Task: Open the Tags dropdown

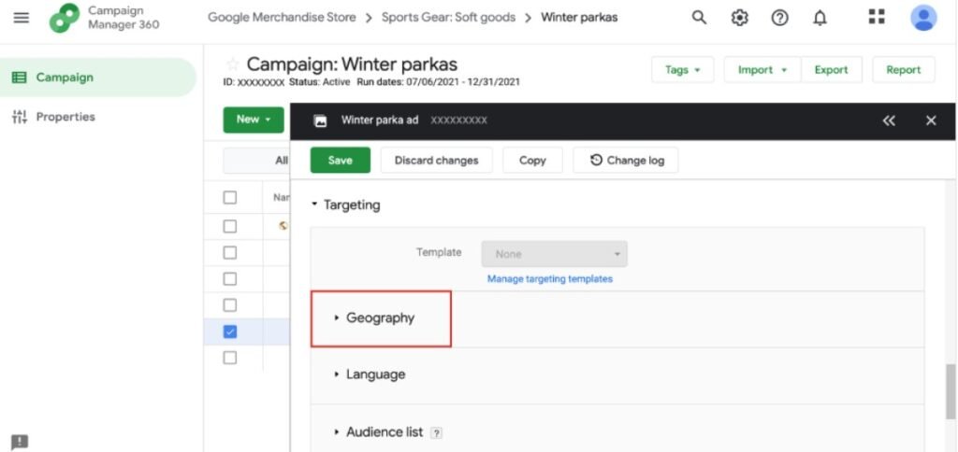Action: (682, 70)
